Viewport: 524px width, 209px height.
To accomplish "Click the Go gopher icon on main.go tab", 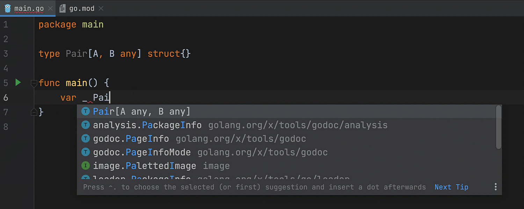I will 8,8.
